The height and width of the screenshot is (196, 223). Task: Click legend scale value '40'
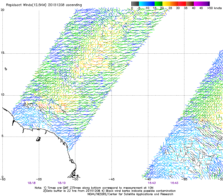[193, 8]
